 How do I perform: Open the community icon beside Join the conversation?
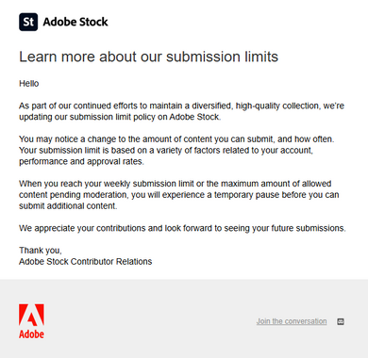click(341, 321)
